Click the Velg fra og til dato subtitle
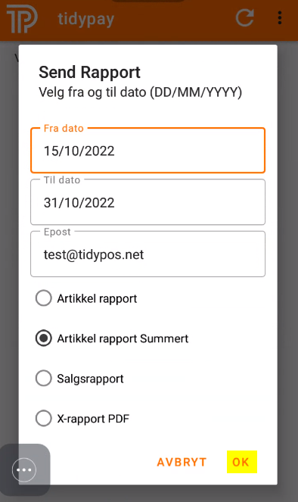 tap(141, 92)
